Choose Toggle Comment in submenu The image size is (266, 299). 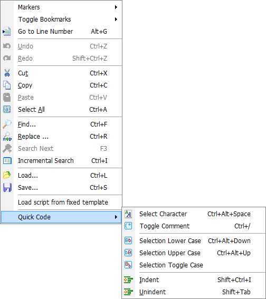coord(194,226)
